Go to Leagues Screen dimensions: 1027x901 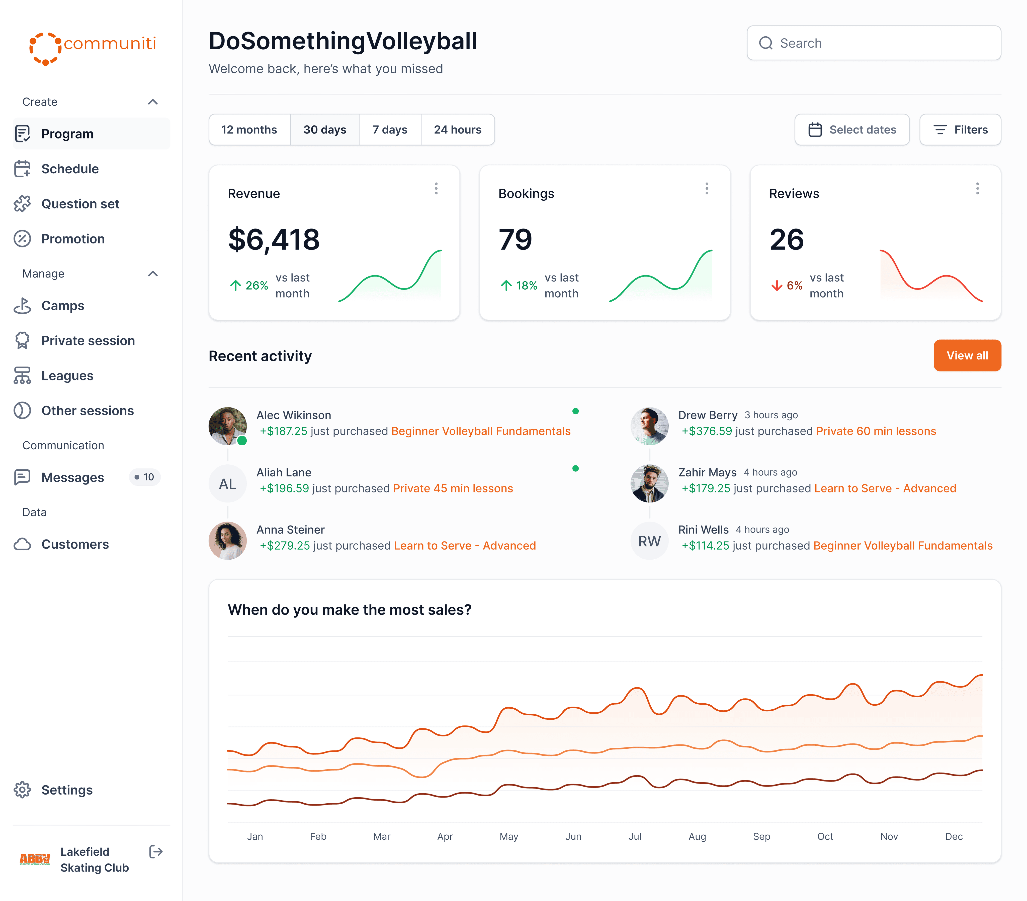(x=92, y=375)
